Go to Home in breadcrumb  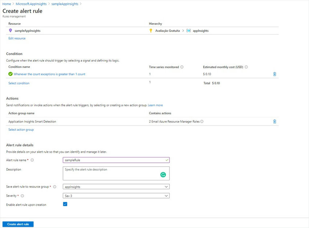click(7, 4)
